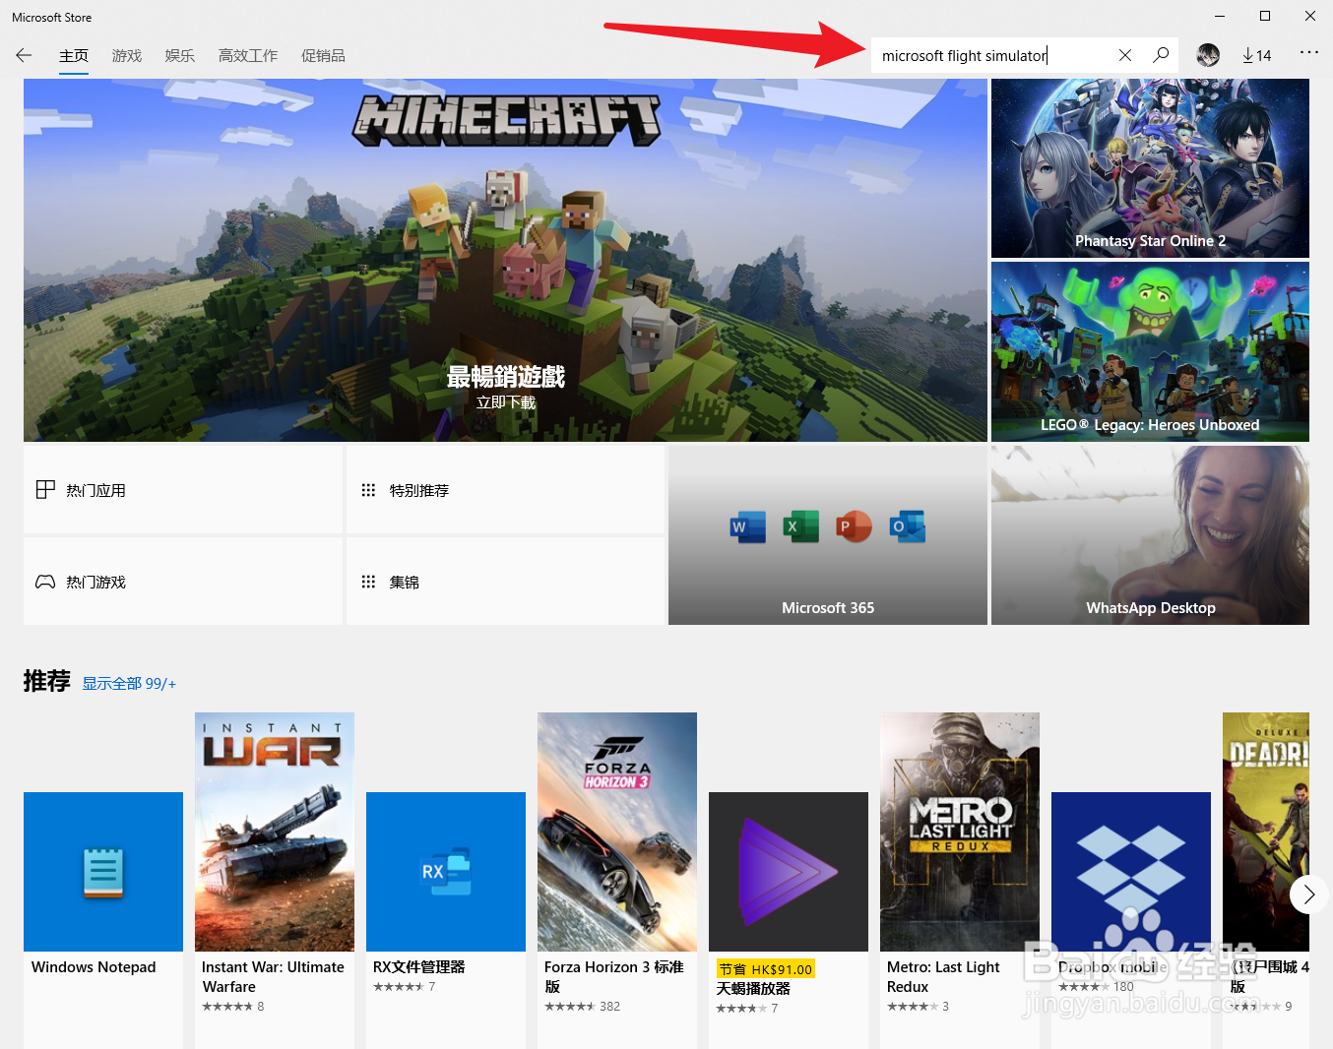Open the Dead Rising 4 deluxe cover

(x=1266, y=833)
